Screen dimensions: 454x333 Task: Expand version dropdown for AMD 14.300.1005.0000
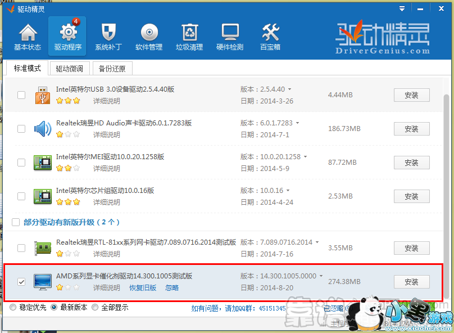coord(321,276)
